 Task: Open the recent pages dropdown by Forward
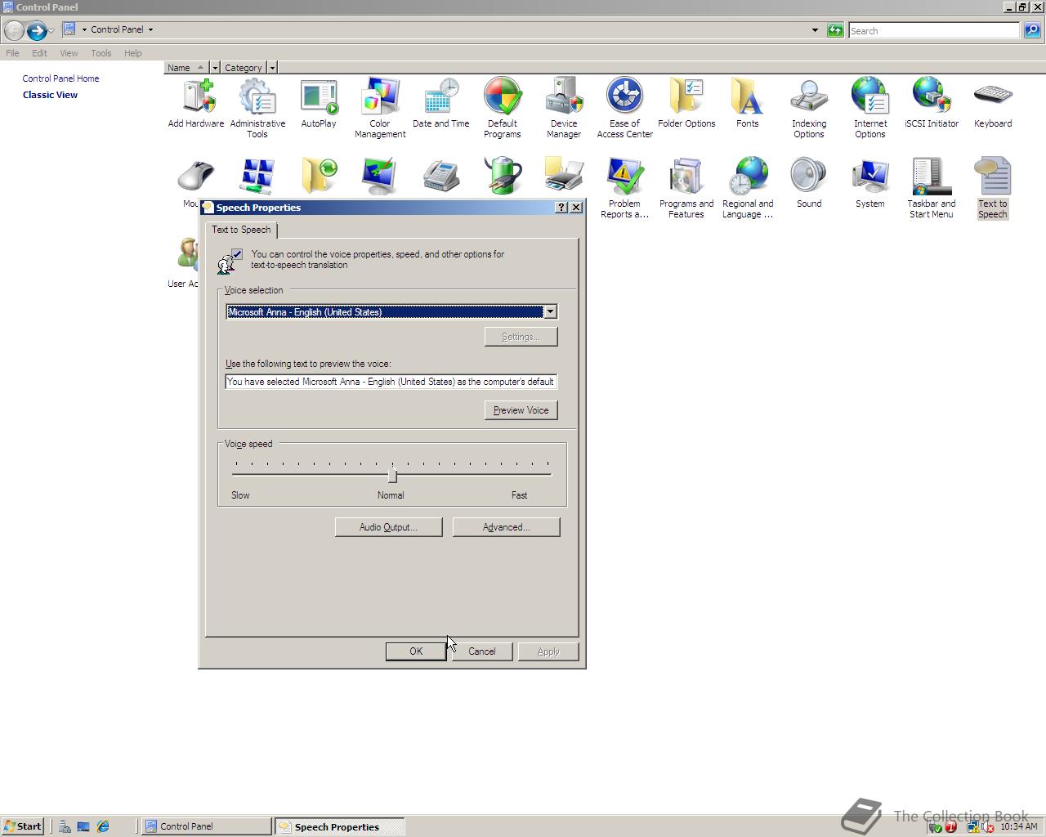(x=51, y=30)
